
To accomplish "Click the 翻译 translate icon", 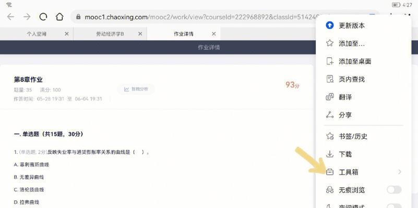I will pyautogui.click(x=330, y=97).
